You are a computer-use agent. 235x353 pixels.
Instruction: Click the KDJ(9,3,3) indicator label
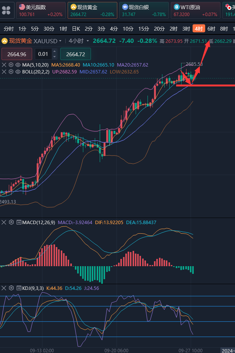pyautogui.click(x=33, y=288)
